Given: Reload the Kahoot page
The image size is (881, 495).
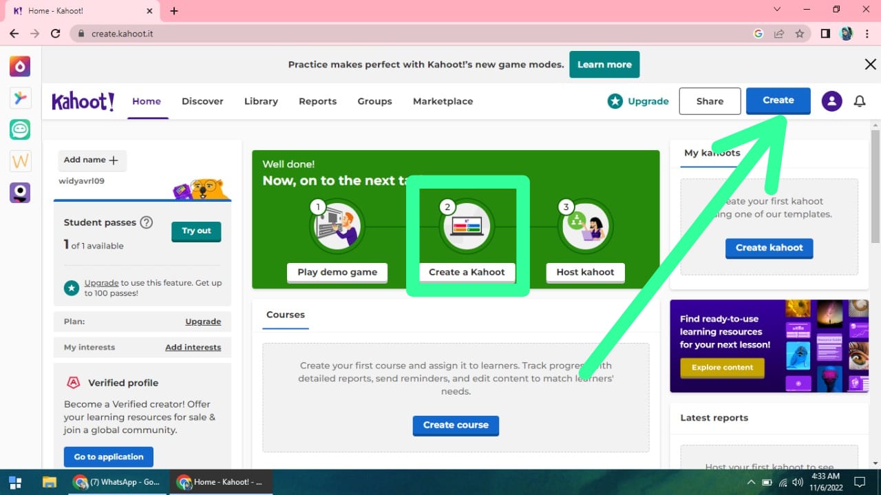Looking at the screenshot, I should coord(56,34).
